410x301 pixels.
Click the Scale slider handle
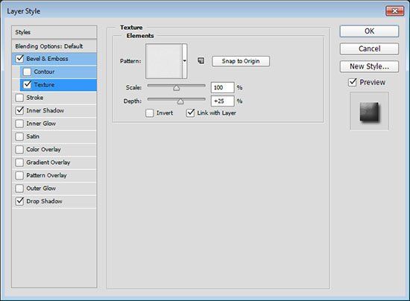coord(177,88)
